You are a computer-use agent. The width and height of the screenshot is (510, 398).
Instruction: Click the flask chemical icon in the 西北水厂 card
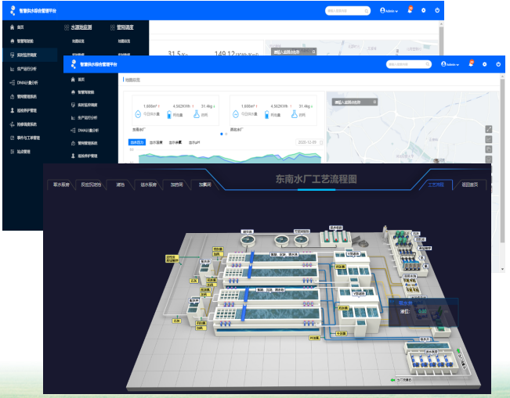click(x=294, y=114)
